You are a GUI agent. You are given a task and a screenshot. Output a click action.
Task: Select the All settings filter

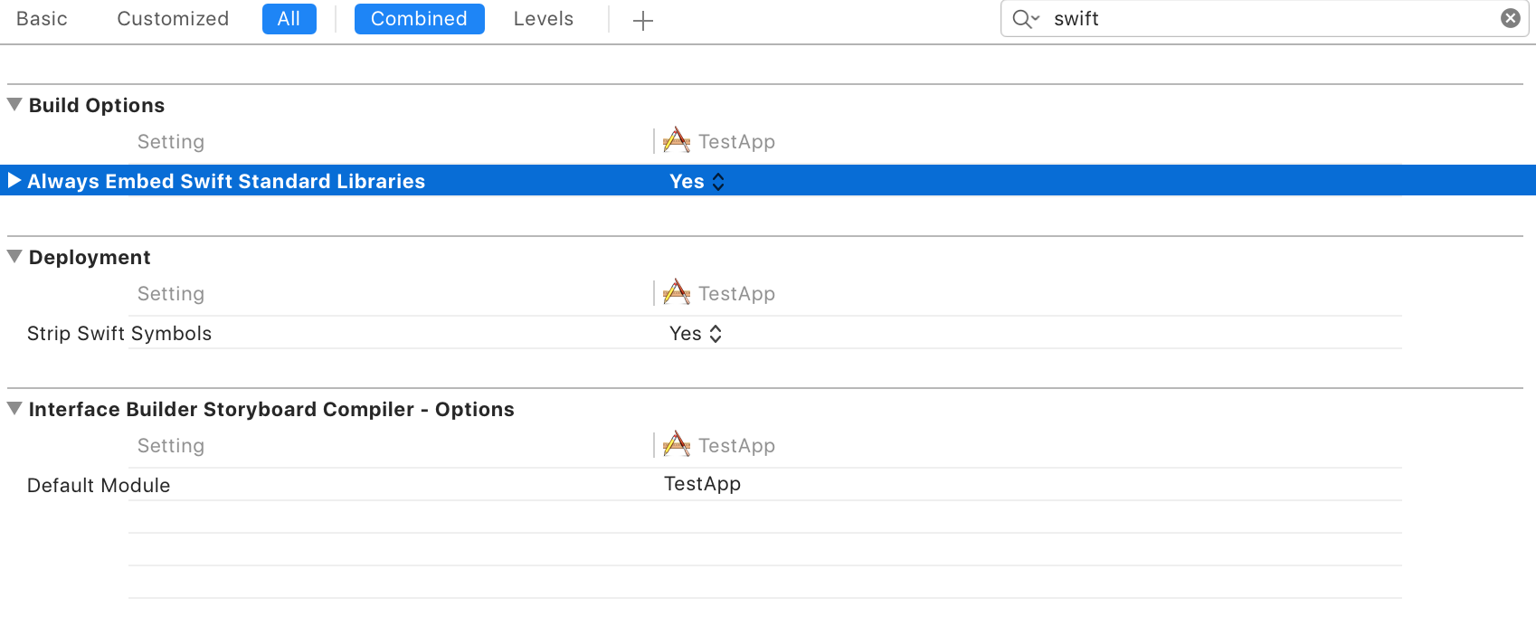(x=289, y=19)
